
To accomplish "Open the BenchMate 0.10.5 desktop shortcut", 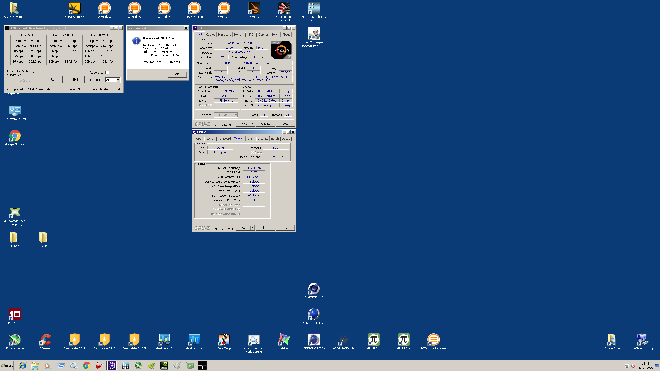I will coord(134,342).
